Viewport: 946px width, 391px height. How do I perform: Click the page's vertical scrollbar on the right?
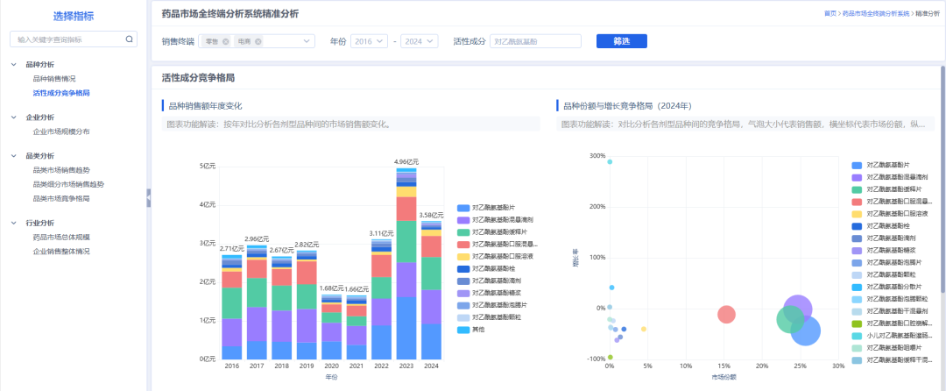point(943,181)
